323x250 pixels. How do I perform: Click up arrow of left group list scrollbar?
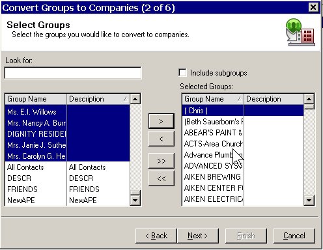click(x=135, y=99)
